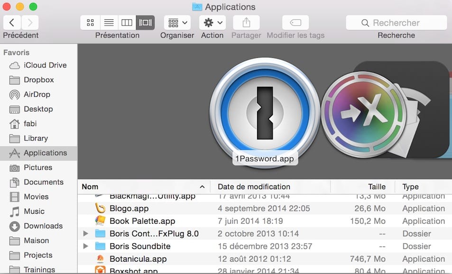Open Trainings folder in sidebar
The image size is (452, 274).
[38, 269]
